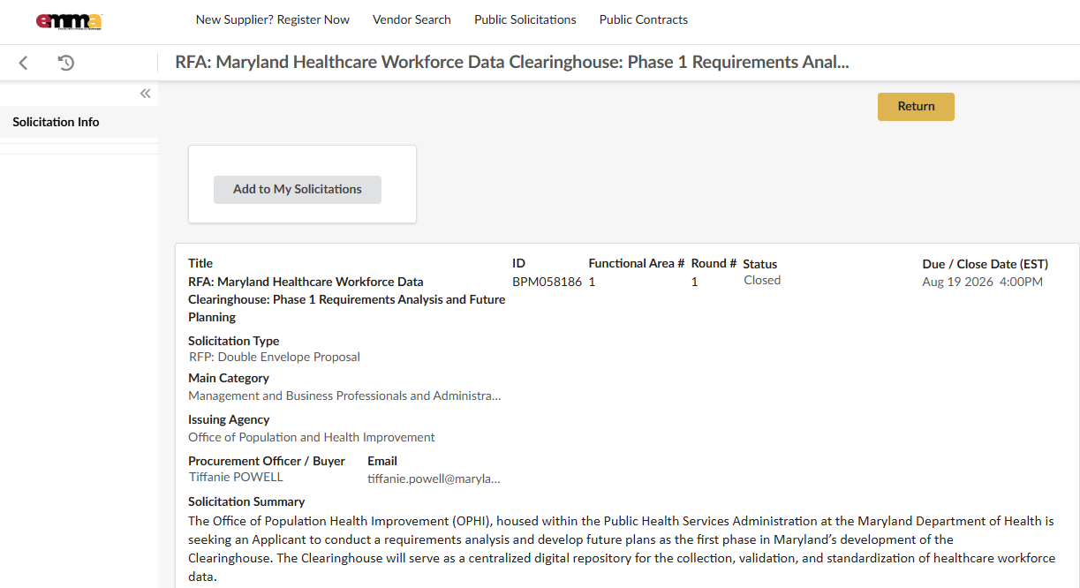Open the Vendor Search menu item
The height and width of the screenshot is (588, 1080).
pos(412,19)
